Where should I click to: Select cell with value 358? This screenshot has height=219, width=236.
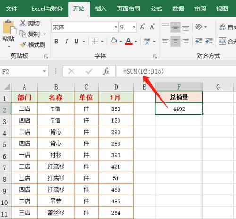click(116, 109)
